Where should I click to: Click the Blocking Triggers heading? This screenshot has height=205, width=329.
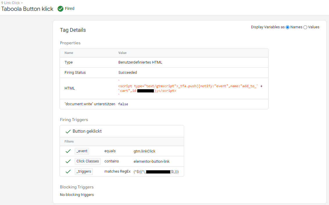pyautogui.click(x=77, y=187)
